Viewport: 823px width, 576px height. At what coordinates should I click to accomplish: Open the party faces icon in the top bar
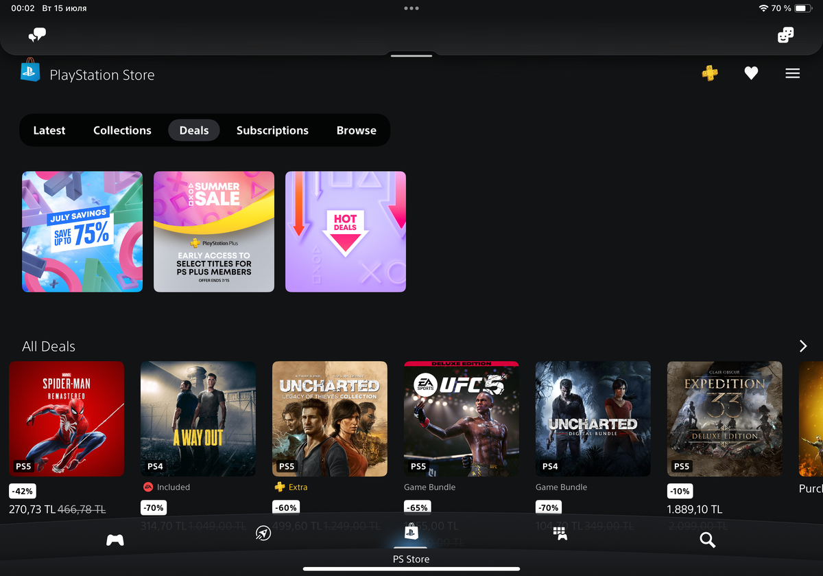click(x=785, y=35)
